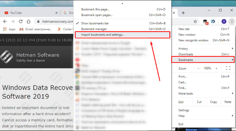Switch to the YouTube tab

click(30, 13)
